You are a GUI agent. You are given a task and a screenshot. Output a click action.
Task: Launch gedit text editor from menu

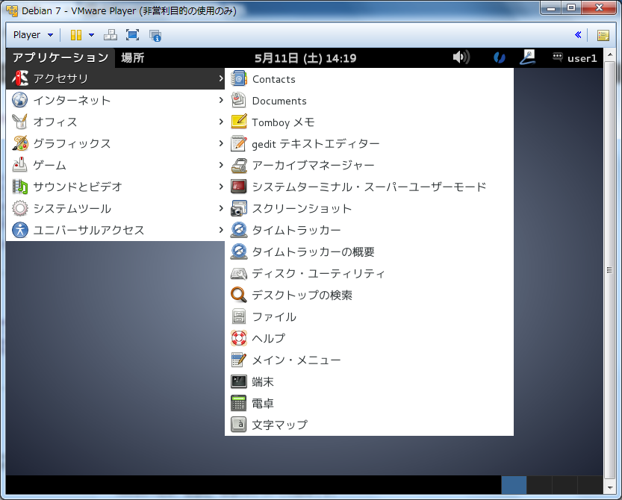pos(315,144)
